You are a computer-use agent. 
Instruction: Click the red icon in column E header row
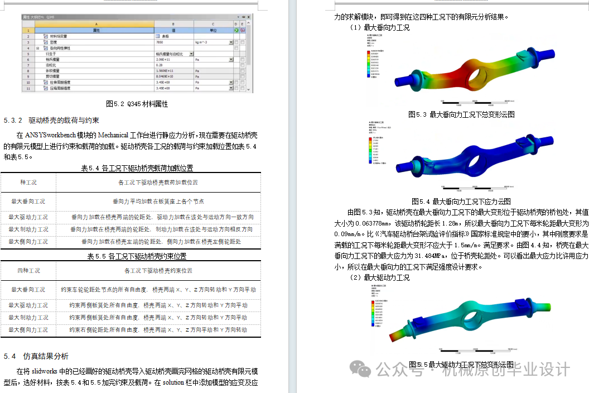click(243, 30)
